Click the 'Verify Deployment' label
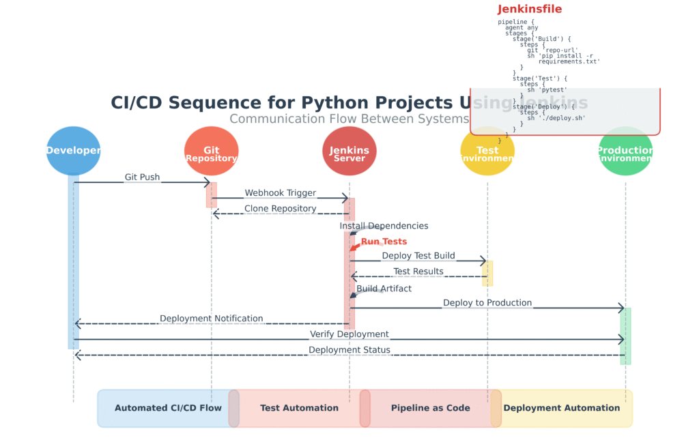 (x=349, y=334)
